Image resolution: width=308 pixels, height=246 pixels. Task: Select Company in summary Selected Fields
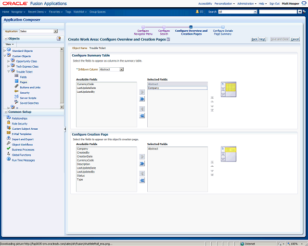(178, 88)
